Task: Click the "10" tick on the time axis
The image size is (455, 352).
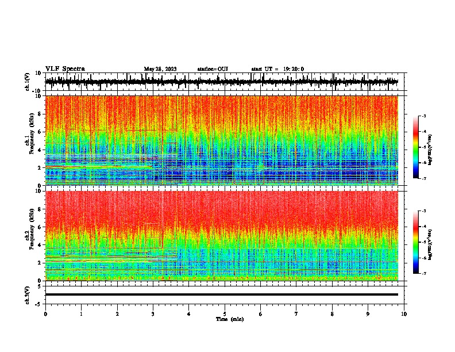Action: tap(404, 314)
